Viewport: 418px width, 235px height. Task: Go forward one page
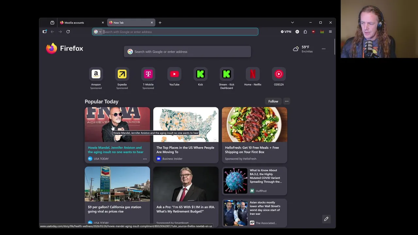click(60, 32)
